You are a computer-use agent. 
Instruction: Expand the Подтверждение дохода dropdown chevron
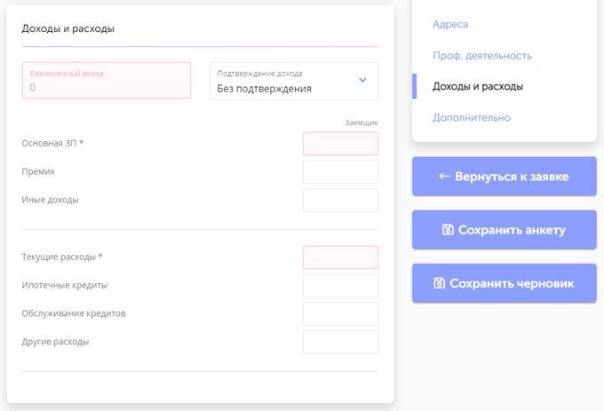click(362, 81)
